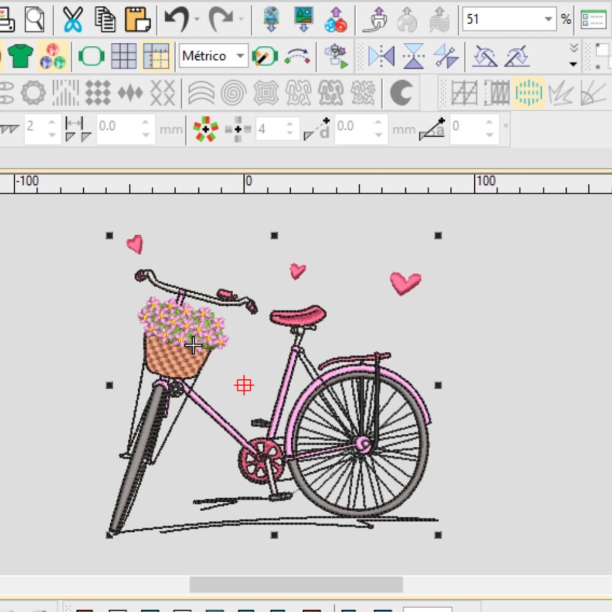Click the horizontal scrollbar thumb

point(296,584)
